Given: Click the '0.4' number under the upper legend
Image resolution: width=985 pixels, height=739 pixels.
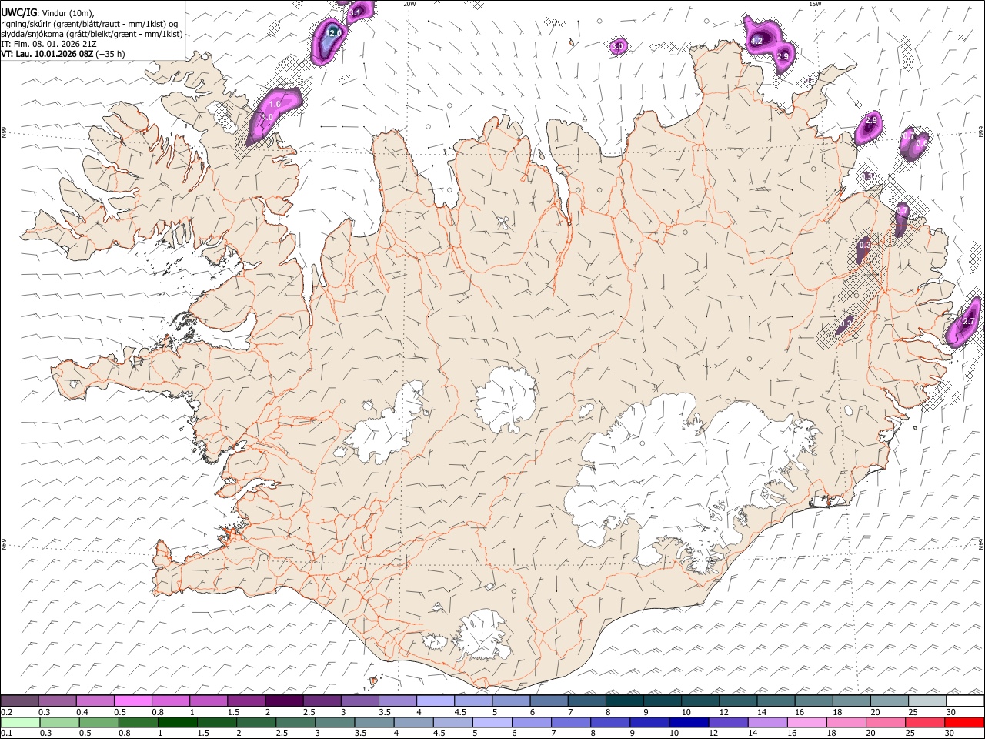Looking at the screenshot, I should pos(82,712).
